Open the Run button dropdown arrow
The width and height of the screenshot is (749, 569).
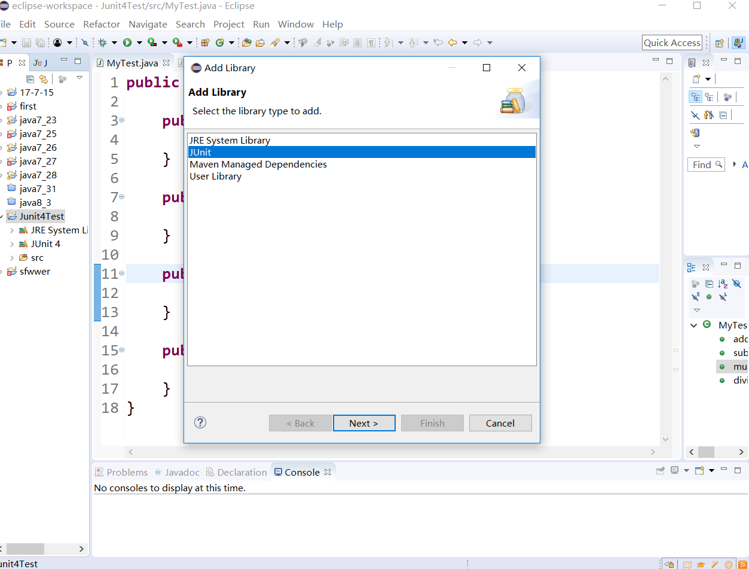click(x=139, y=42)
